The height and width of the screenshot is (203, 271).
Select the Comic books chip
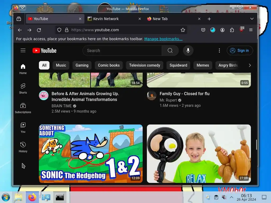(109, 65)
